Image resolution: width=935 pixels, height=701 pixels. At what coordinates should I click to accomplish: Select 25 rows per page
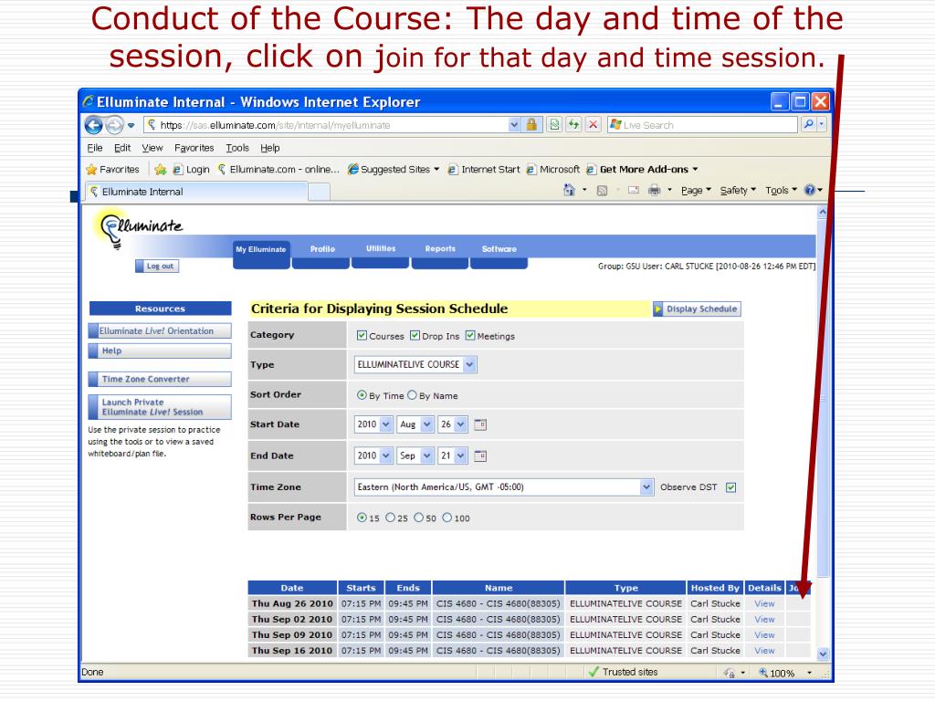[x=390, y=518]
